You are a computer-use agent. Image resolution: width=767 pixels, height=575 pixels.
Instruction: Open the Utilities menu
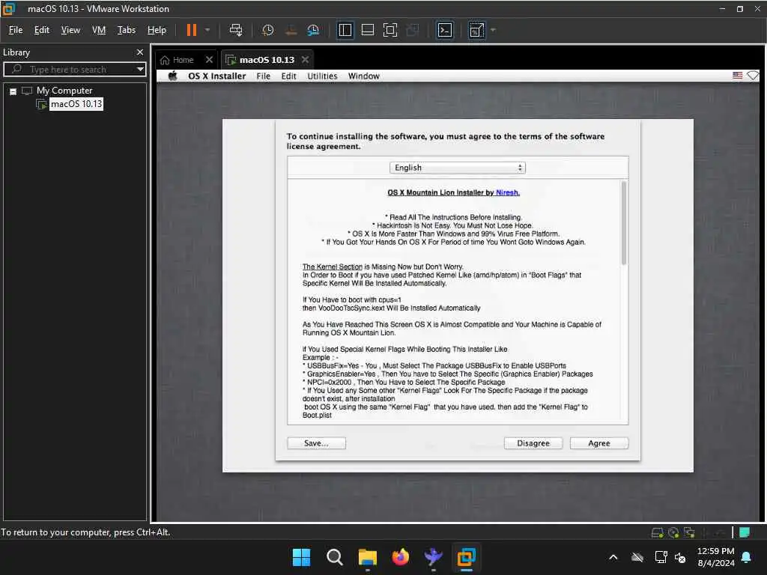point(322,76)
